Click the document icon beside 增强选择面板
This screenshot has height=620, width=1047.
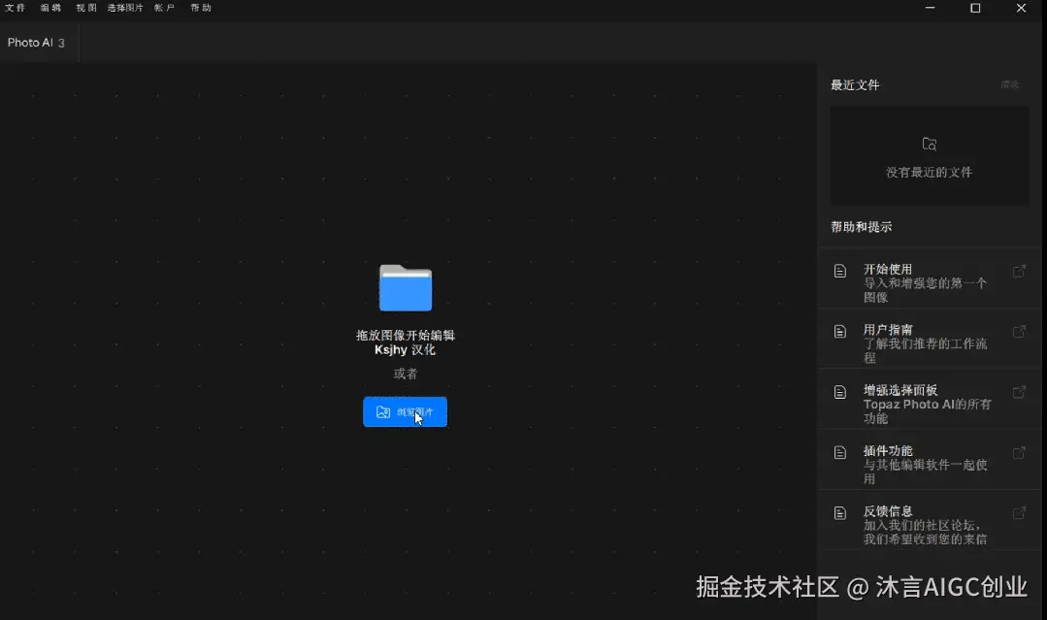point(840,392)
